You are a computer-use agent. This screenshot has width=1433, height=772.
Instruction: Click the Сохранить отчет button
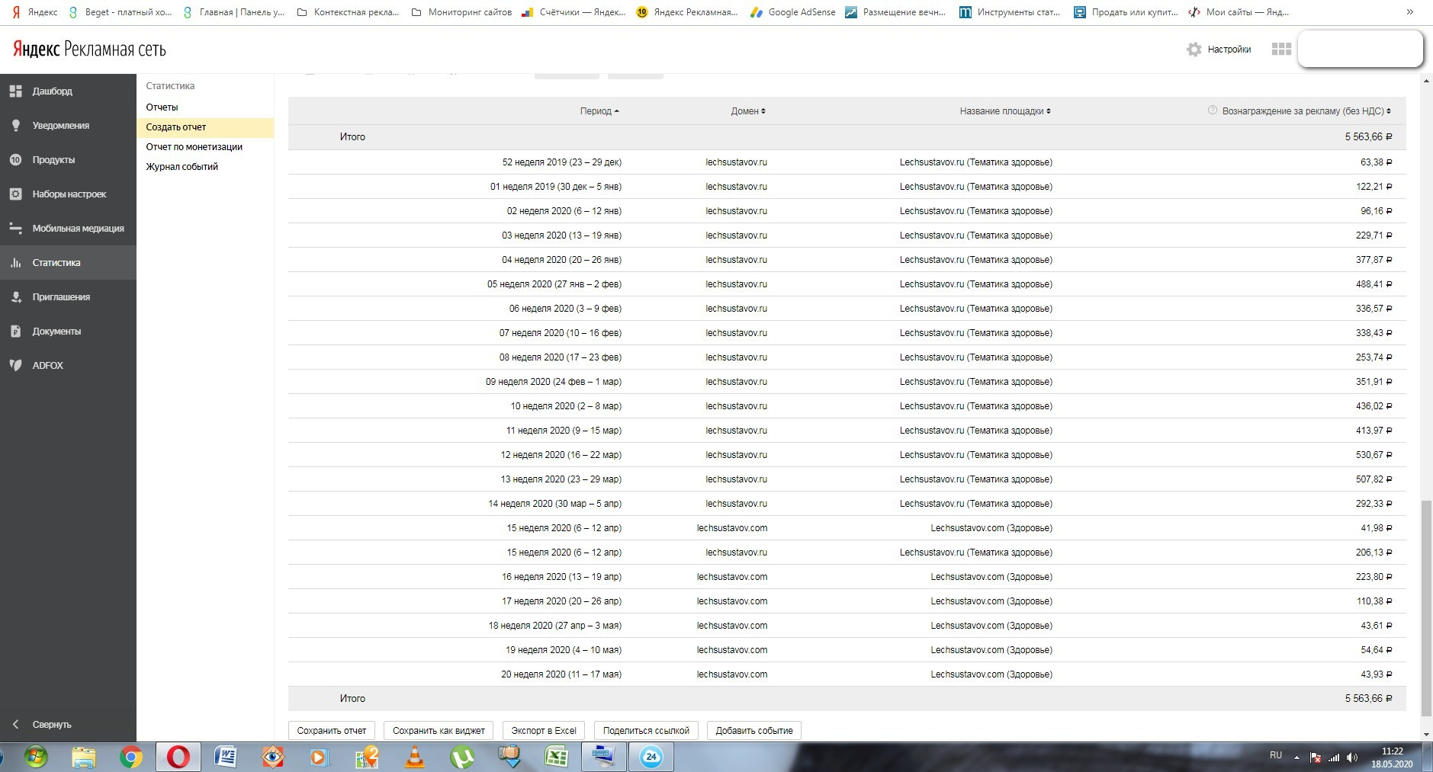tap(332, 731)
